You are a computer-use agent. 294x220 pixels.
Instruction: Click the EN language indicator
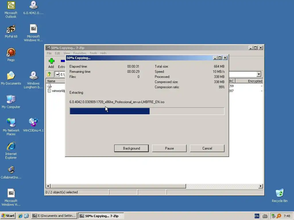click(256, 216)
